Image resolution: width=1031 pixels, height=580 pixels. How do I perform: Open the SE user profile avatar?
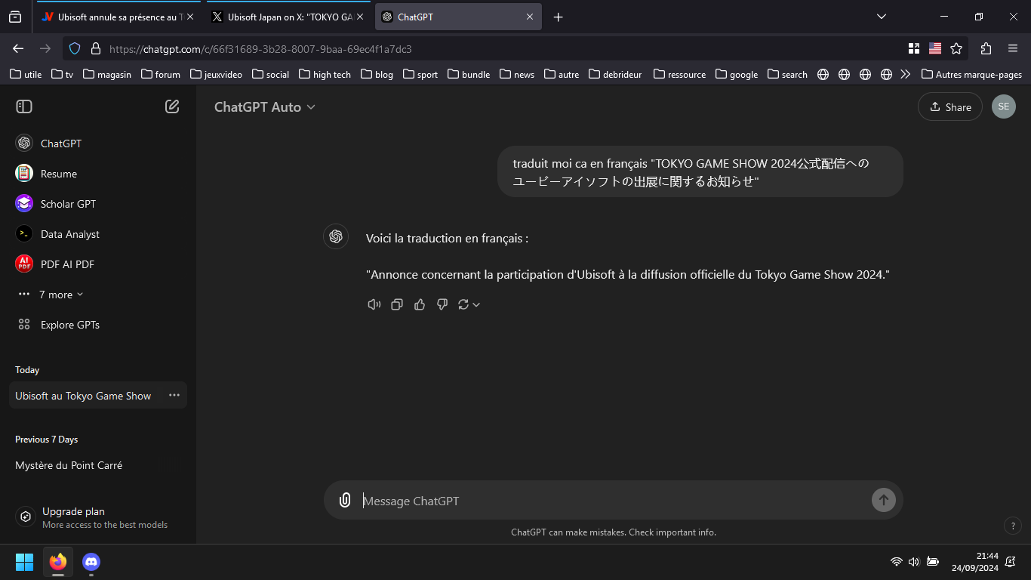[1003, 106]
